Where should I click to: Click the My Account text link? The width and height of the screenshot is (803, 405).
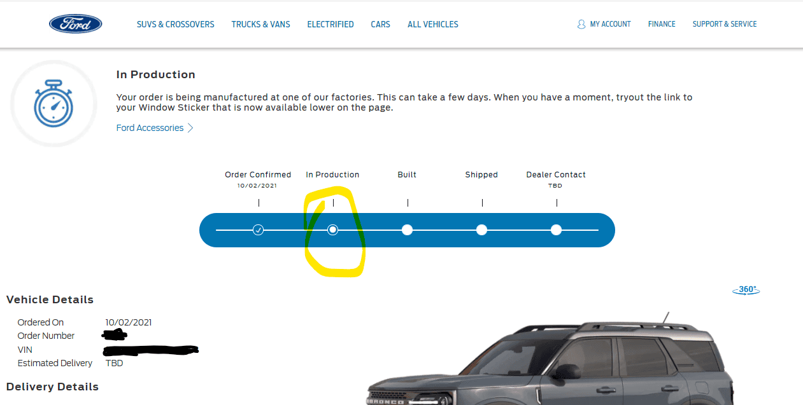tap(610, 24)
